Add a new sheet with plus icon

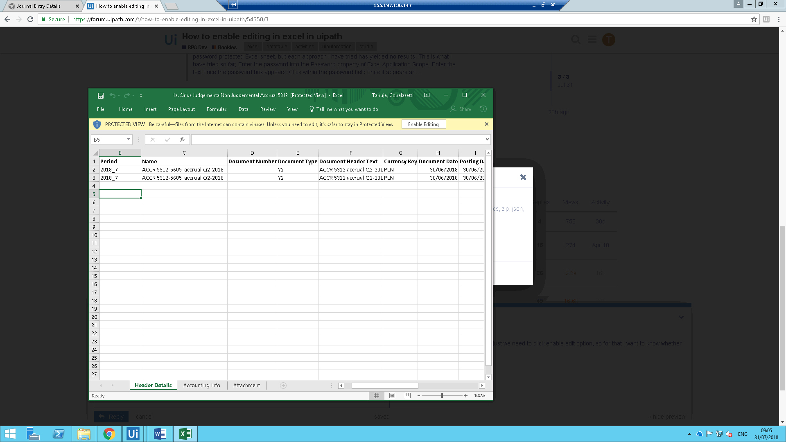pyautogui.click(x=283, y=385)
